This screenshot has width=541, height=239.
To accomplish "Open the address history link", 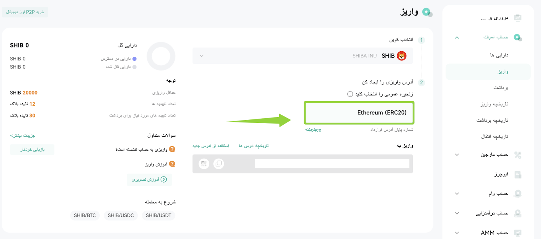I will pyautogui.click(x=254, y=146).
